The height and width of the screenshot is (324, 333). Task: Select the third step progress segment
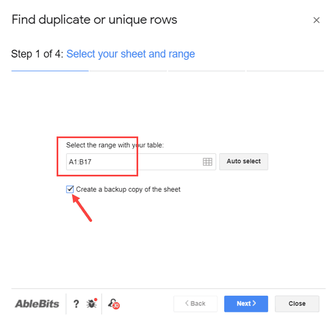tap(206, 71)
